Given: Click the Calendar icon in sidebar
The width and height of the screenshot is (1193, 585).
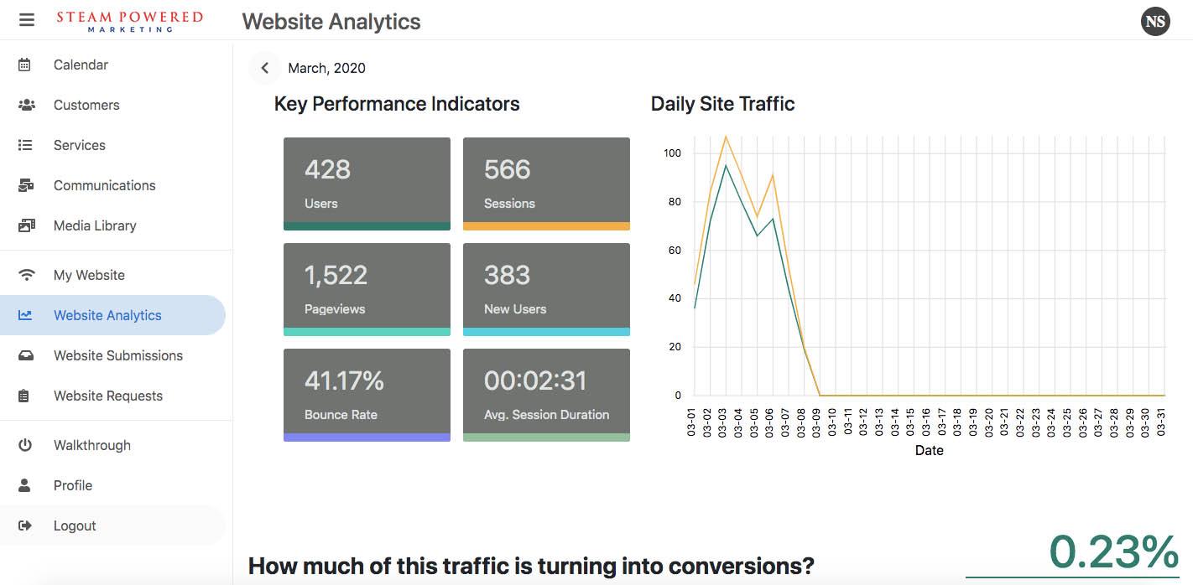Looking at the screenshot, I should pos(25,65).
